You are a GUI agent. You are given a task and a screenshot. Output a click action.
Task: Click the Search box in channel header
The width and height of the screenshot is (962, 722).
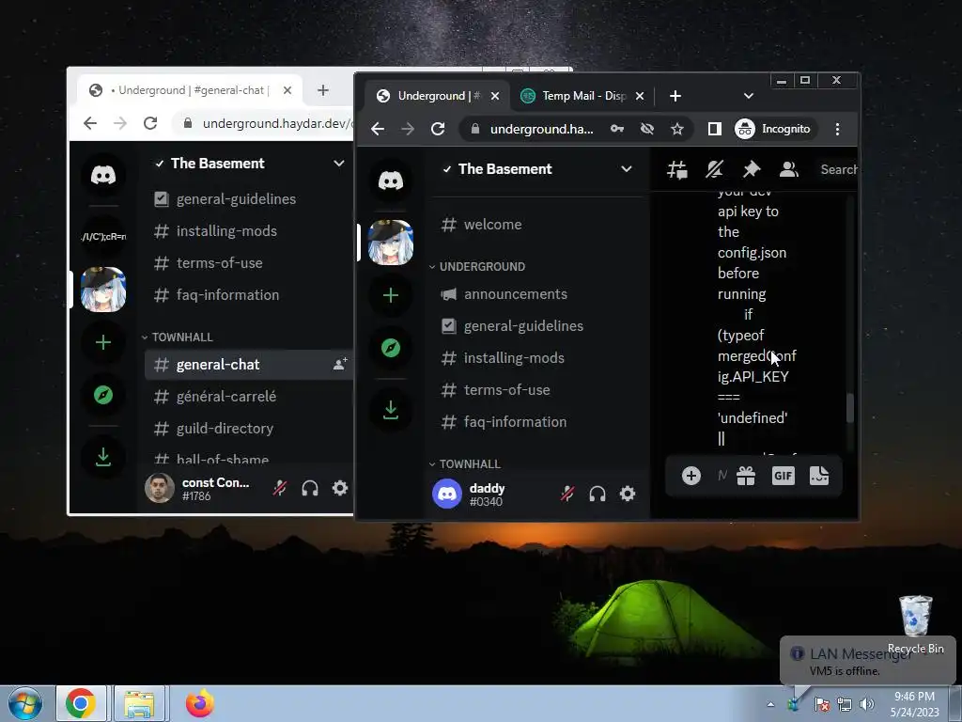coord(838,169)
